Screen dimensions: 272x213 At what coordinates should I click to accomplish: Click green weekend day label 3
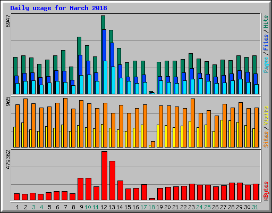pos(33,207)
